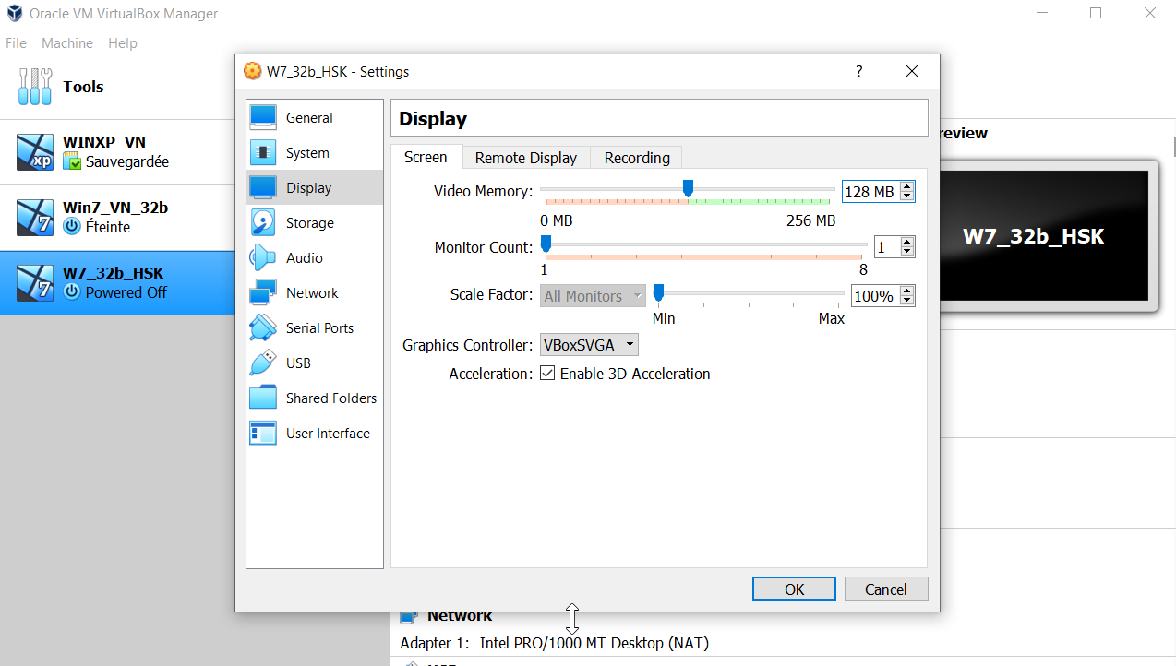Select Storage category text label
The image size is (1176, 666).
(310, 223)
